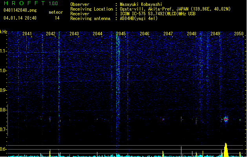Image resolution: width=247 pixels, height=157 pixels.
Task: Click the 2045 time marker
Action: (121, 34)
